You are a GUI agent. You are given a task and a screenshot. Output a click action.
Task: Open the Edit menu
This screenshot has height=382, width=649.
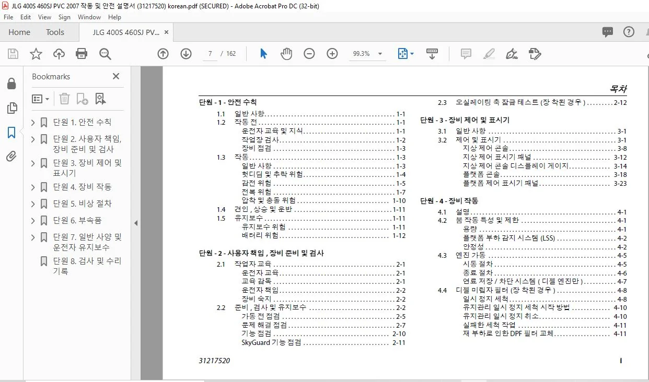tap(26, 17)
